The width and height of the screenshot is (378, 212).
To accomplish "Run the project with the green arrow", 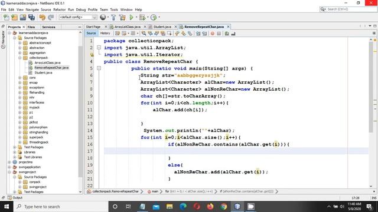I will [x=131, y=17].
